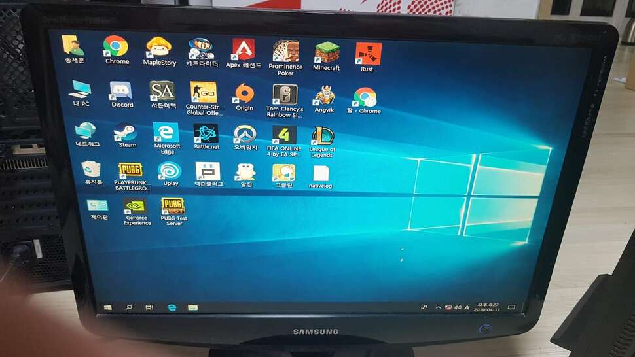Select the 휴지통 recycle bin
This screenshot has width=635, height=357.
click(92, 173)
